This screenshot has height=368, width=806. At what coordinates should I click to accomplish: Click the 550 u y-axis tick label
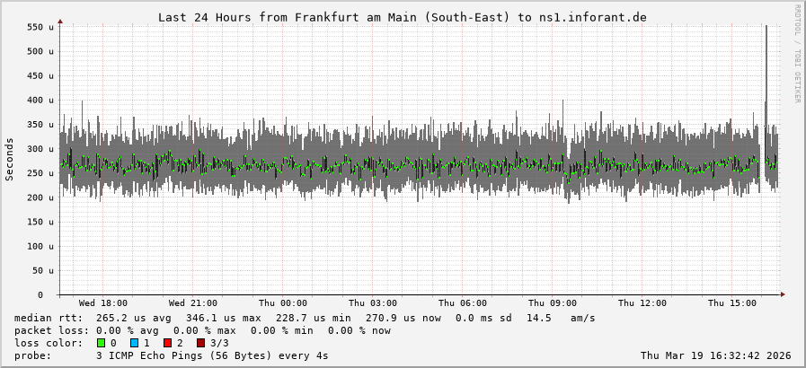pos(40,28)
